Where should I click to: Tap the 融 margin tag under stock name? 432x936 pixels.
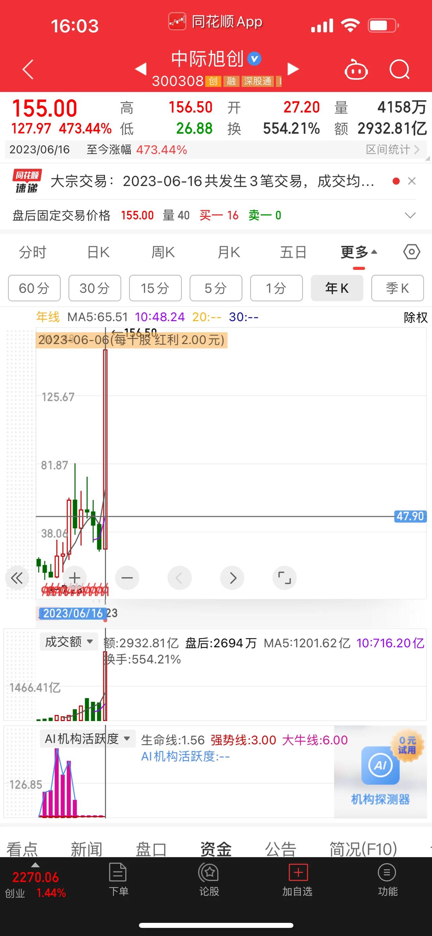click(x=232, y=81)
